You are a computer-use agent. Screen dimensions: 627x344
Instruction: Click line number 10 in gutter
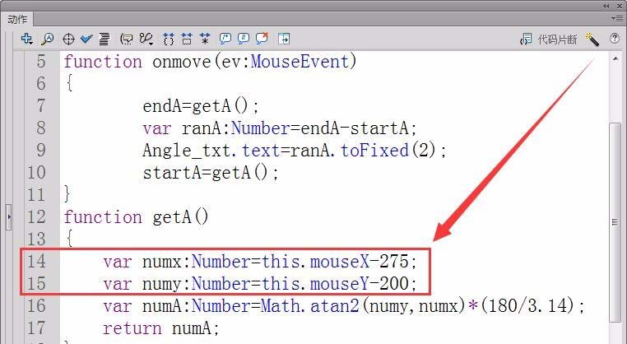coord(37,172)
